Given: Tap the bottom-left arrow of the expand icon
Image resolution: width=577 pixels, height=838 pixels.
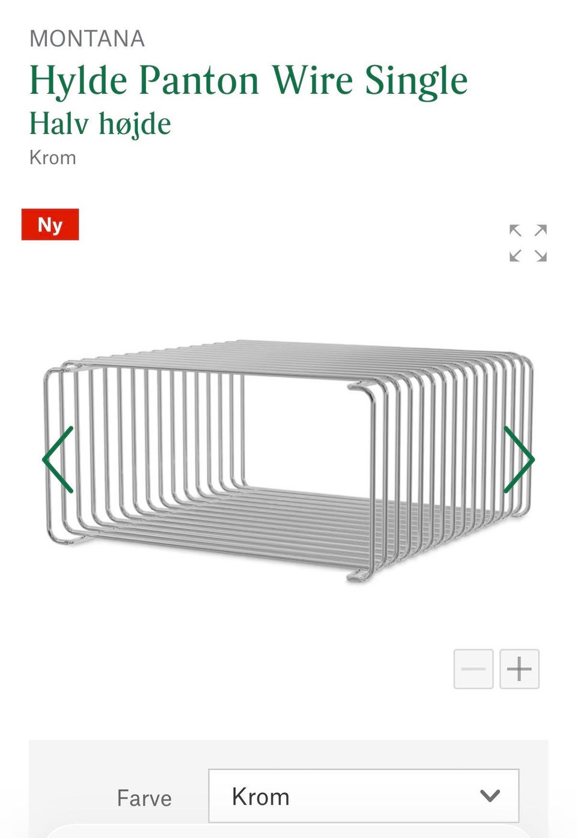Looking at the screenshot, I should 515,256.
